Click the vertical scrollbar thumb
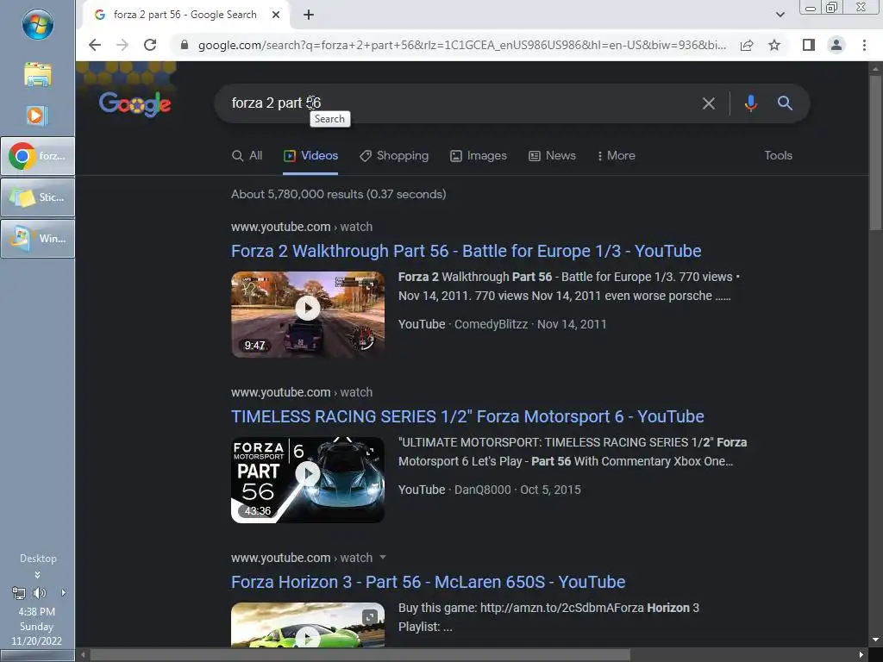883x662 pixels. 875,152
